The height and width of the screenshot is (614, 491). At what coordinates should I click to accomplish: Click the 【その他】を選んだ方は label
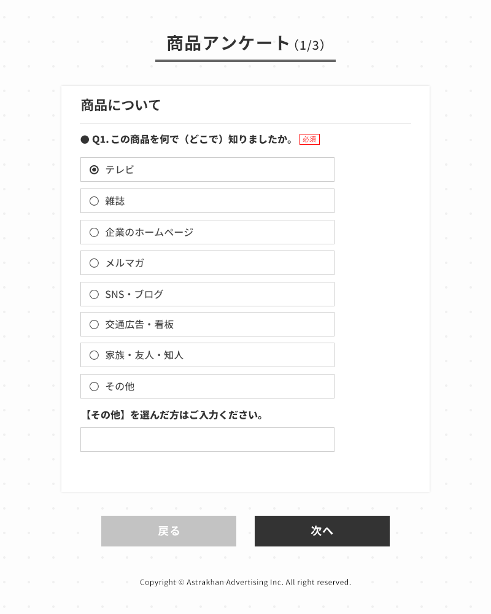click(172, 415)
